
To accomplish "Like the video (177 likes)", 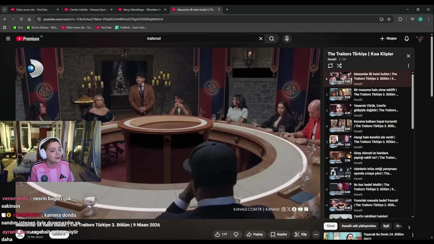I will [x=221, y=234].
